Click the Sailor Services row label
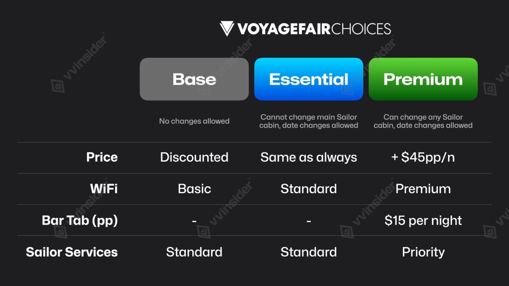Viewport: 509px width, 286px height. pyautogui.click(x=72, y=252)
